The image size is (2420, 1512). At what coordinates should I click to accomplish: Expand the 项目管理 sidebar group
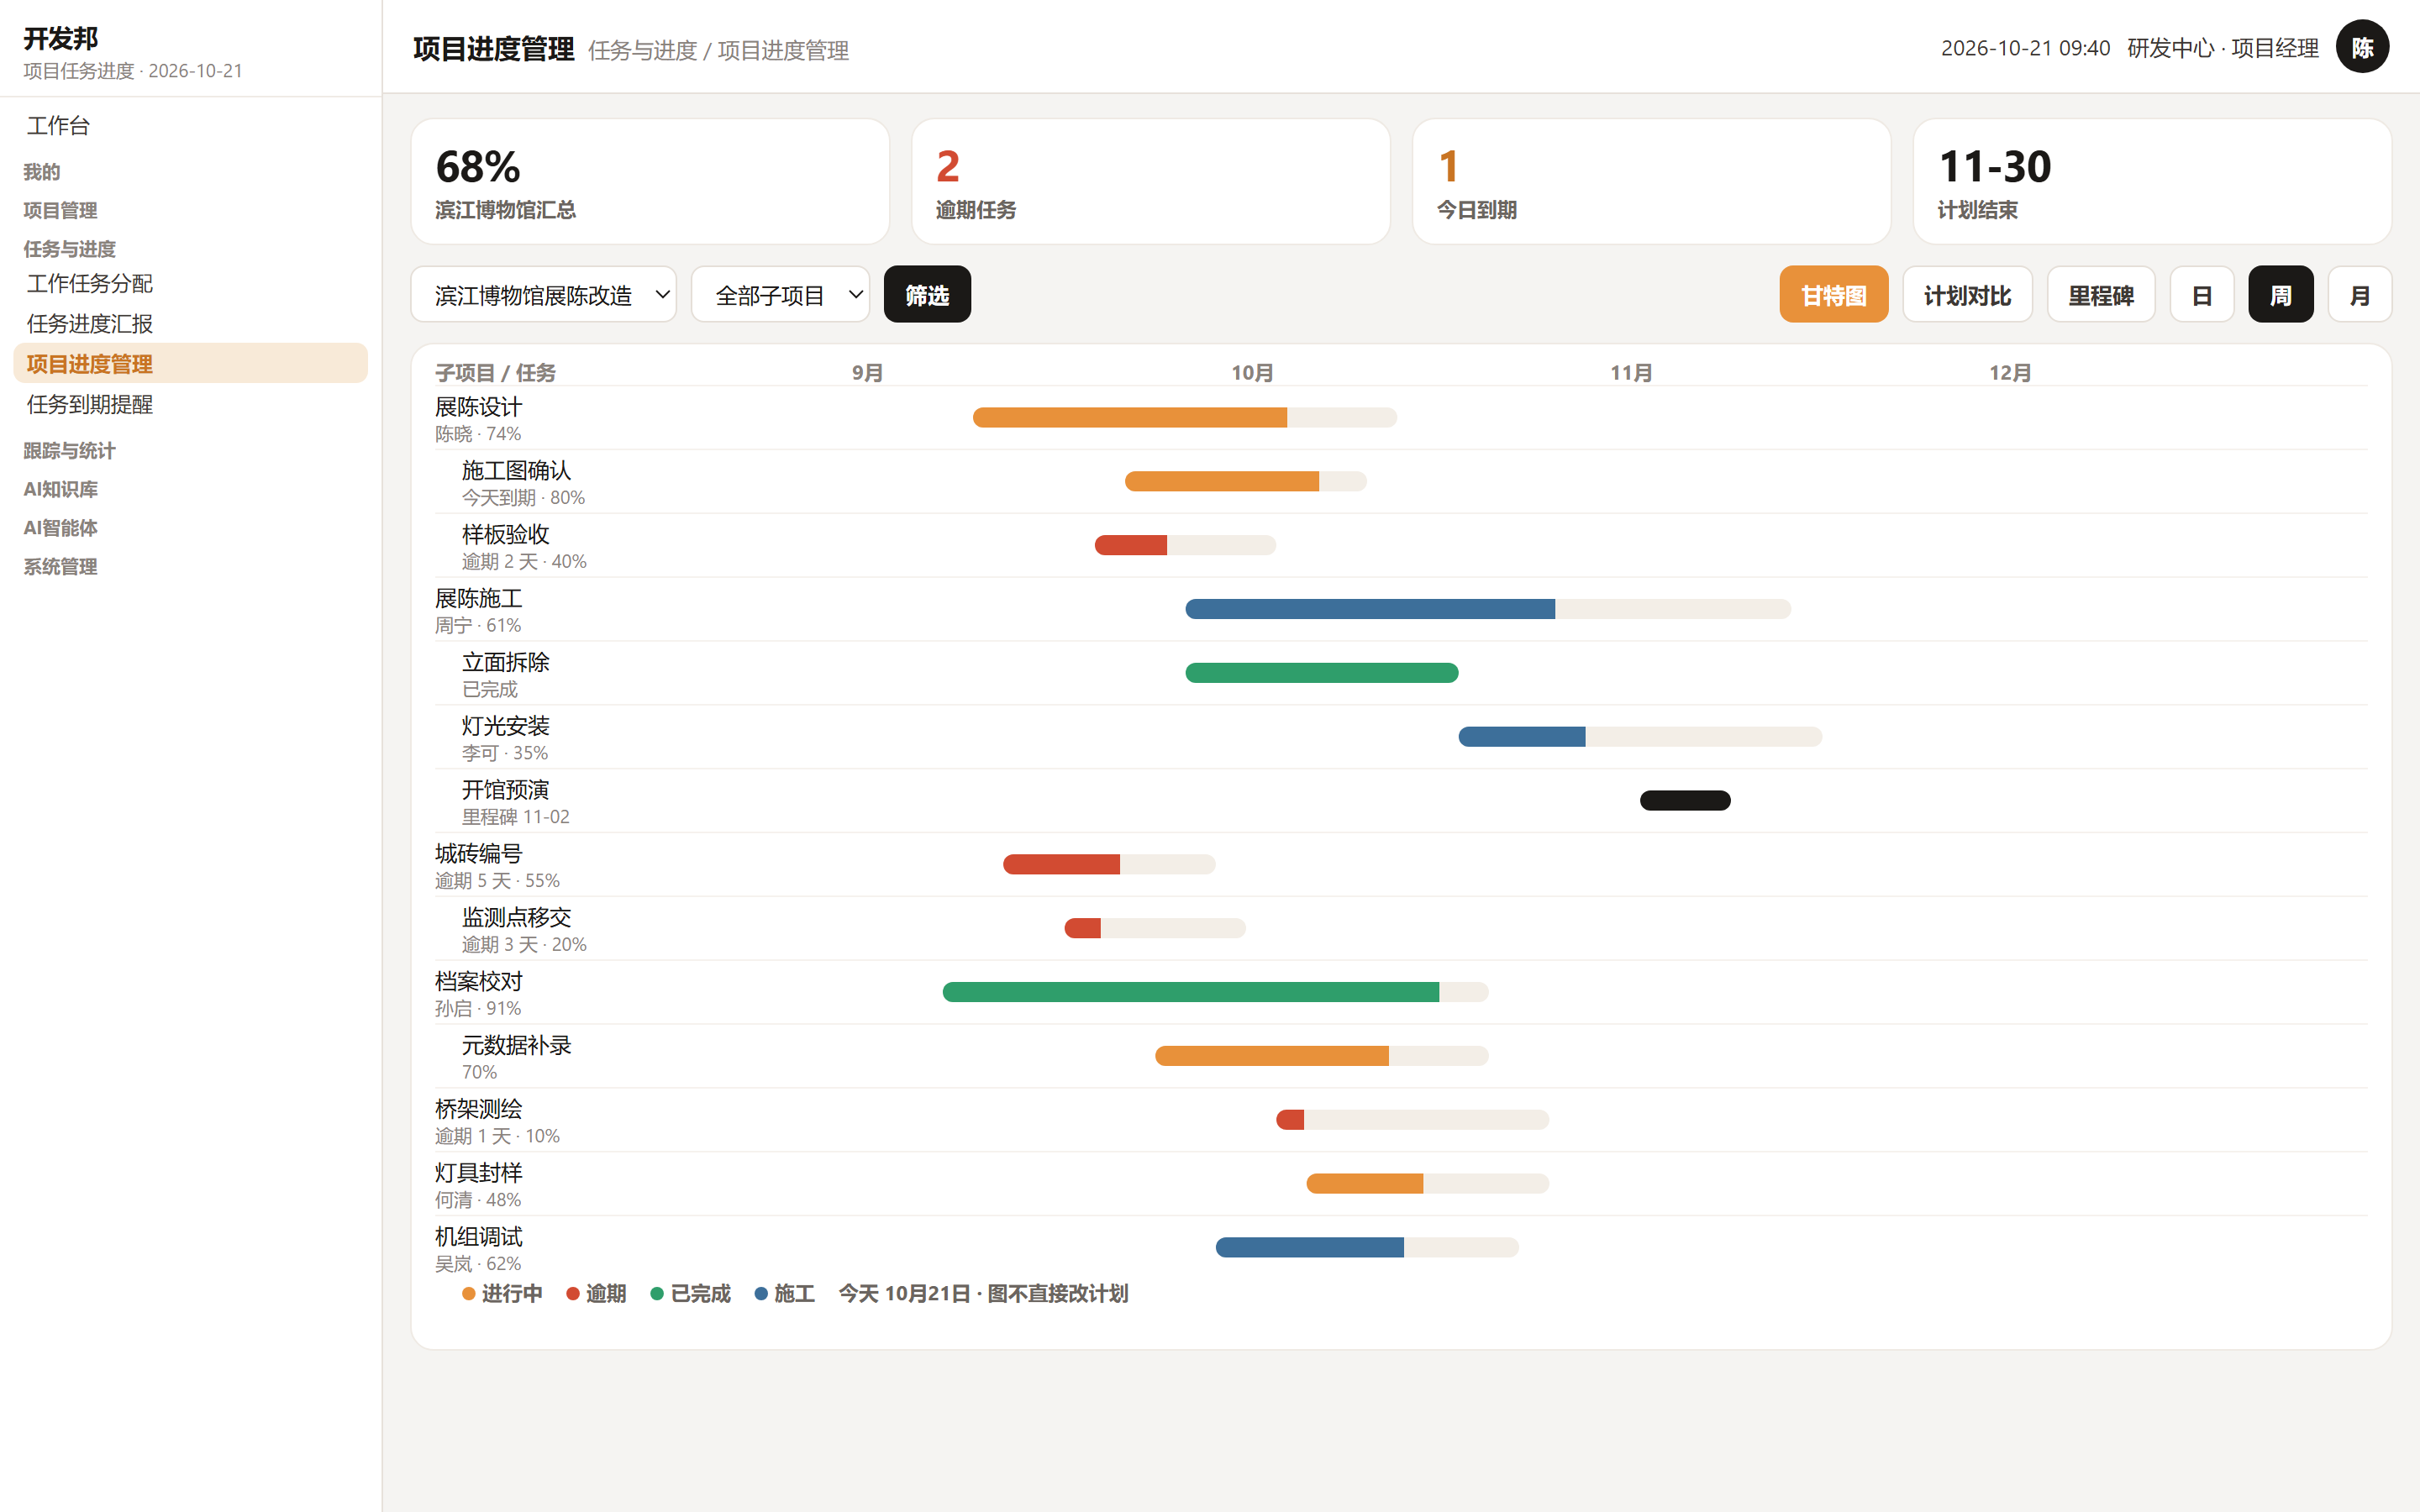click(60, 211)
